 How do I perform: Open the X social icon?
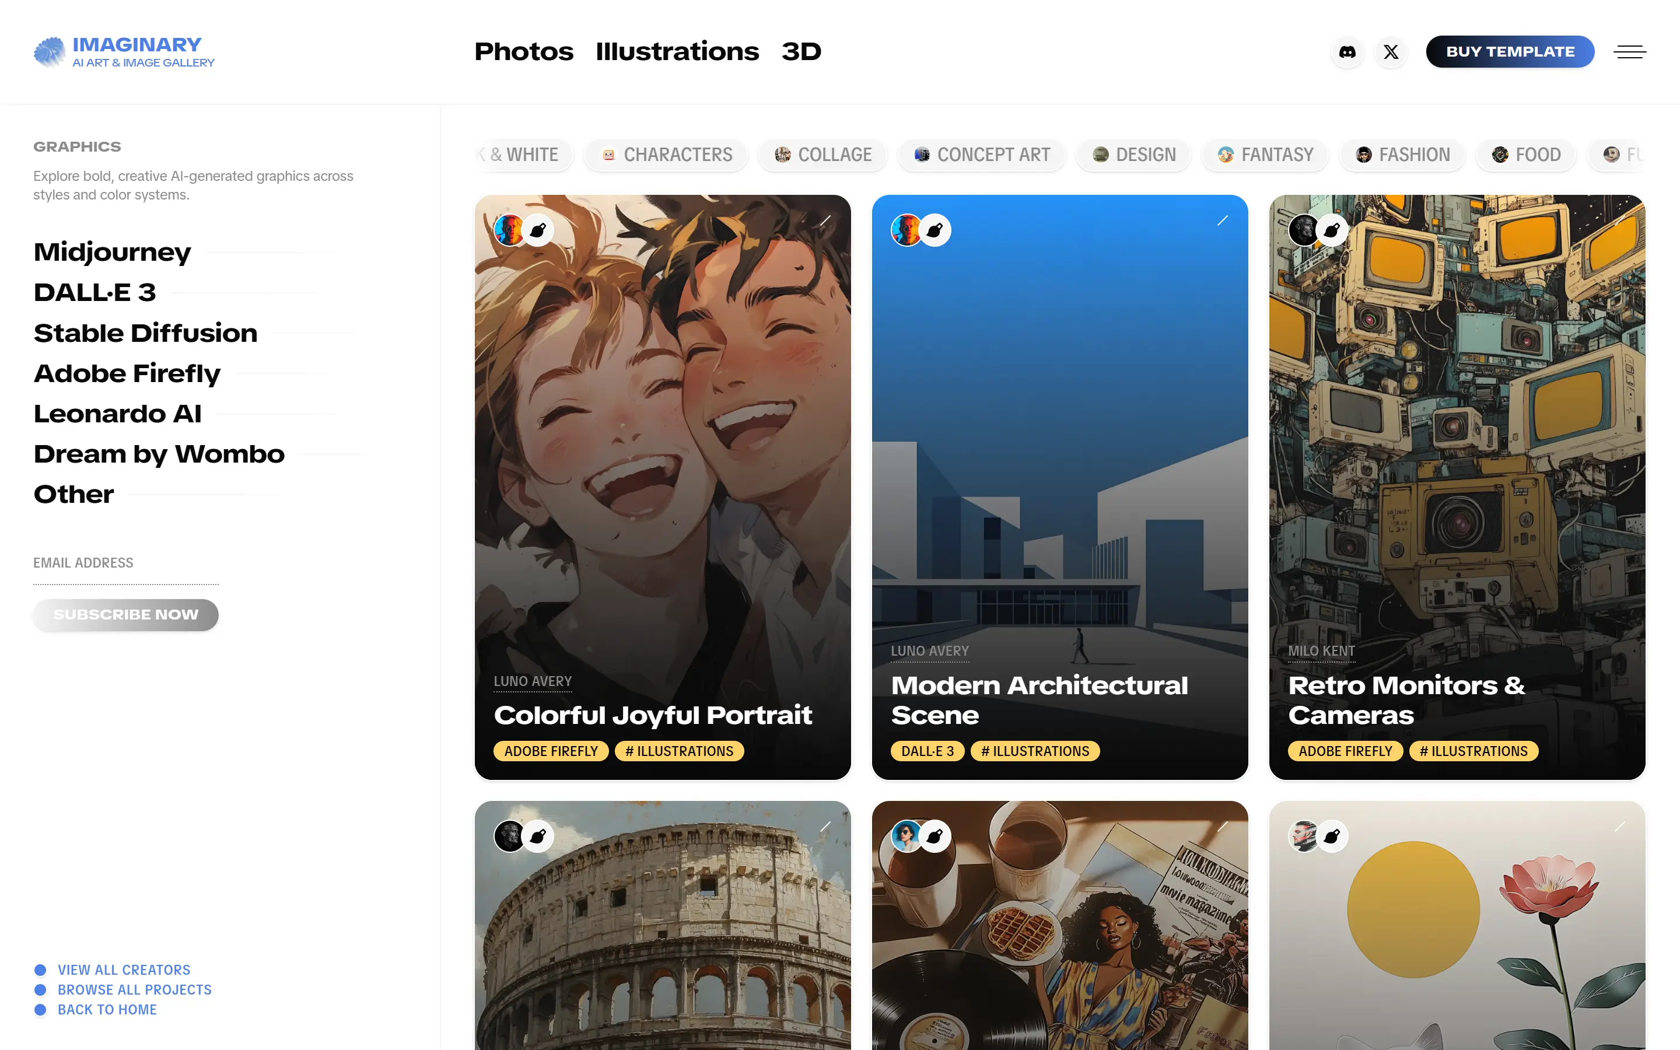1391,51
